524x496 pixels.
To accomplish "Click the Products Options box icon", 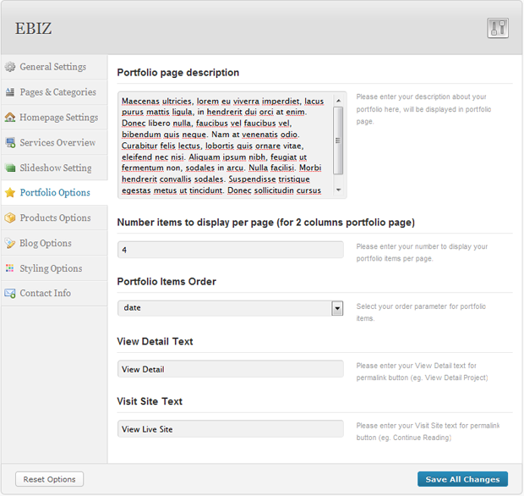I will (10, 218).
